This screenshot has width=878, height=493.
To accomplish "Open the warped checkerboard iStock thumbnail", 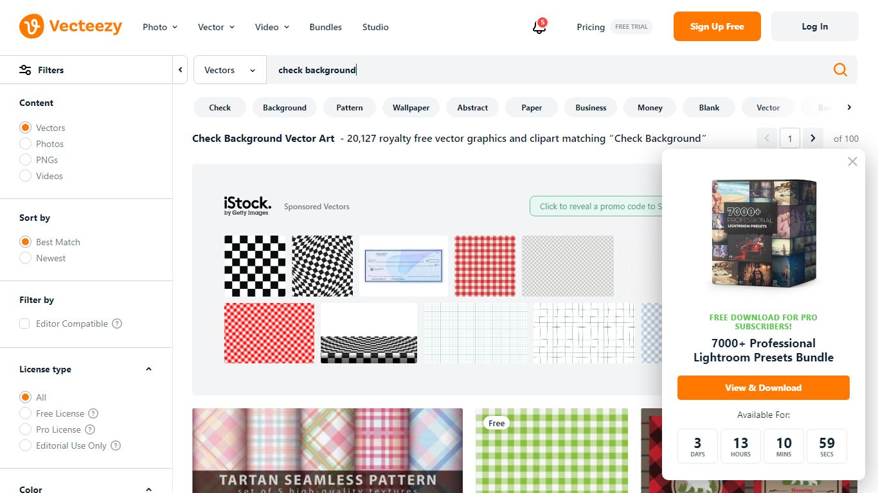I will [322, 266].
